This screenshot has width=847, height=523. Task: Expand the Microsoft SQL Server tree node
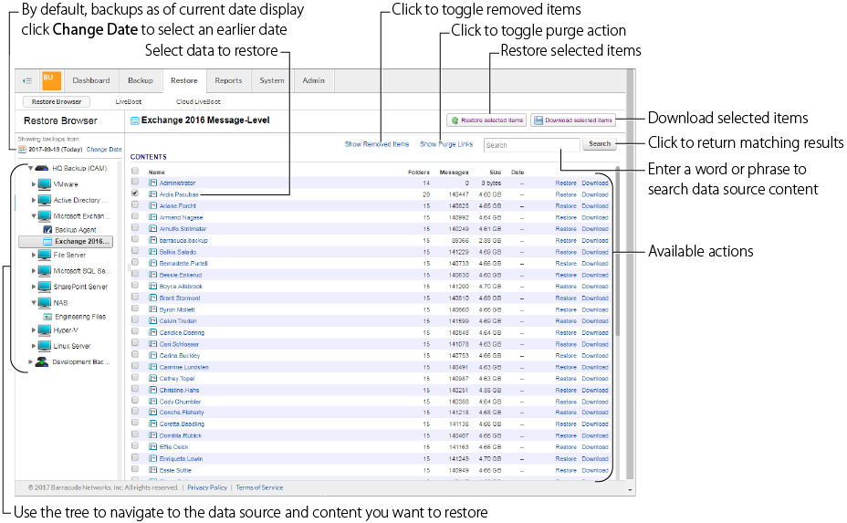[x=34, y=271]
